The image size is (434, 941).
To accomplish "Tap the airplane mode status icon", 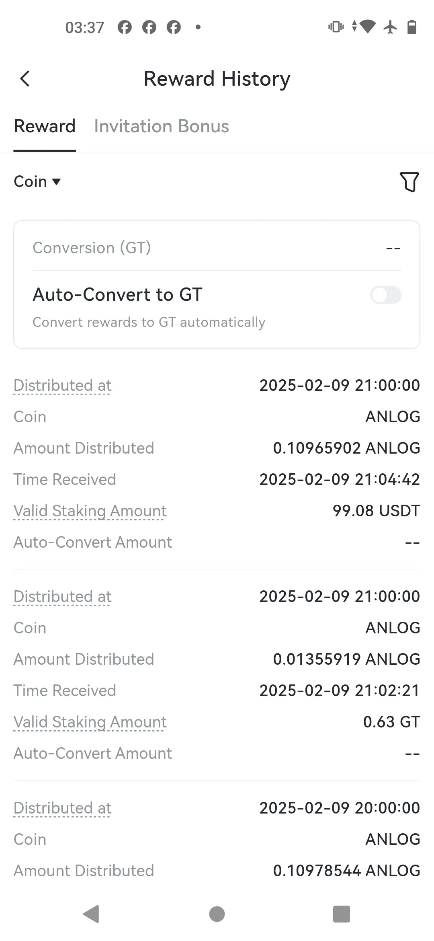I will [390, 27].
